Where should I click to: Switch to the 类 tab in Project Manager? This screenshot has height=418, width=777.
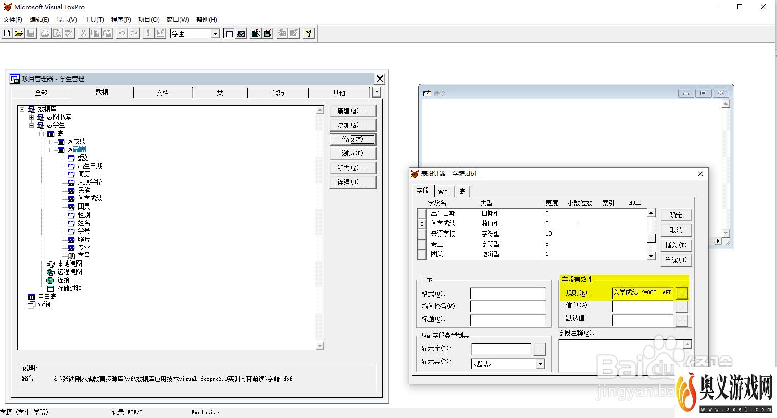(220, 93)
